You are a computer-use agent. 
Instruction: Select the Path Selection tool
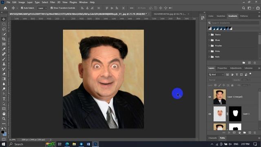click(x=4, y=104)
